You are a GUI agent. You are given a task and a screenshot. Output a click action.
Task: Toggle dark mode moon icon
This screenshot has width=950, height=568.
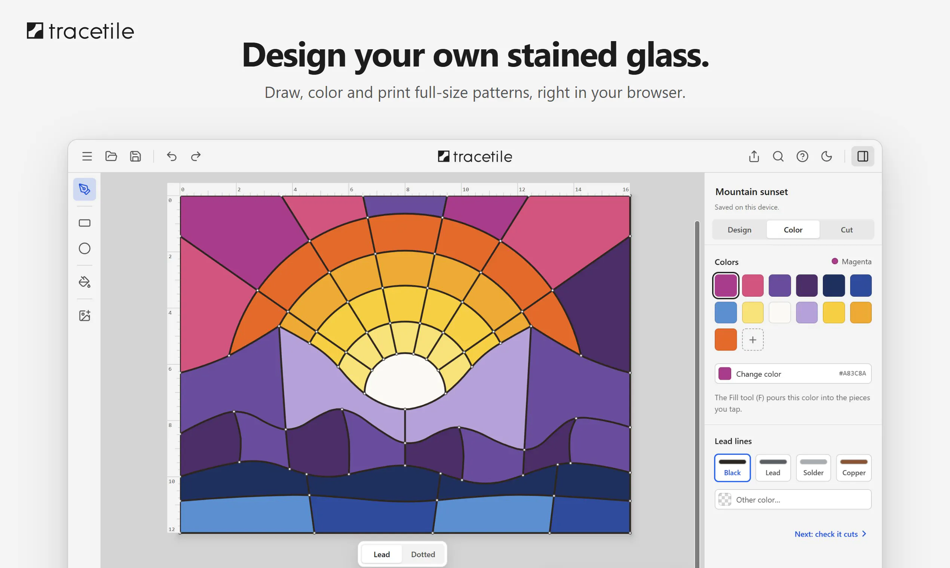[x=827, y=156]
